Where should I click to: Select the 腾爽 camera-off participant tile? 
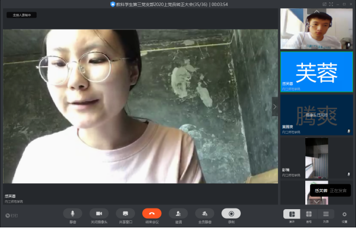click(x=316, y=115)
